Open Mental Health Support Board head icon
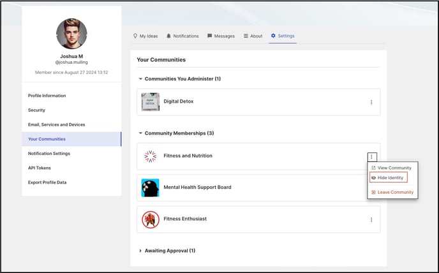Screen dimensions: 439x273 pos(151,188)
